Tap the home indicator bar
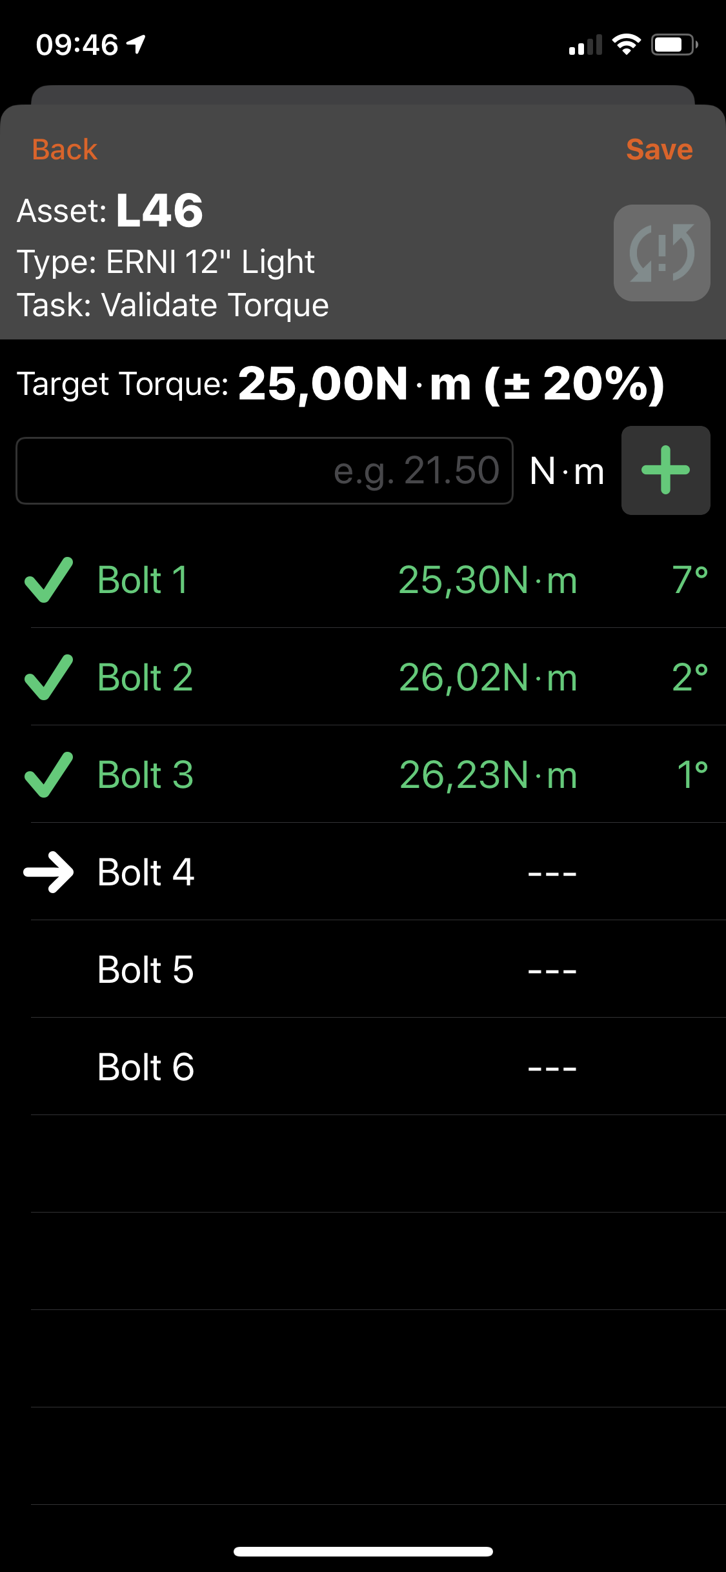 (363, 1551)
